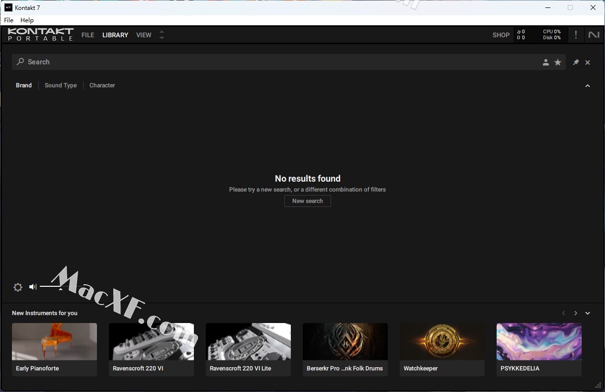
Task: Close the Kontakt 7 window
Action: pos(593,7)
